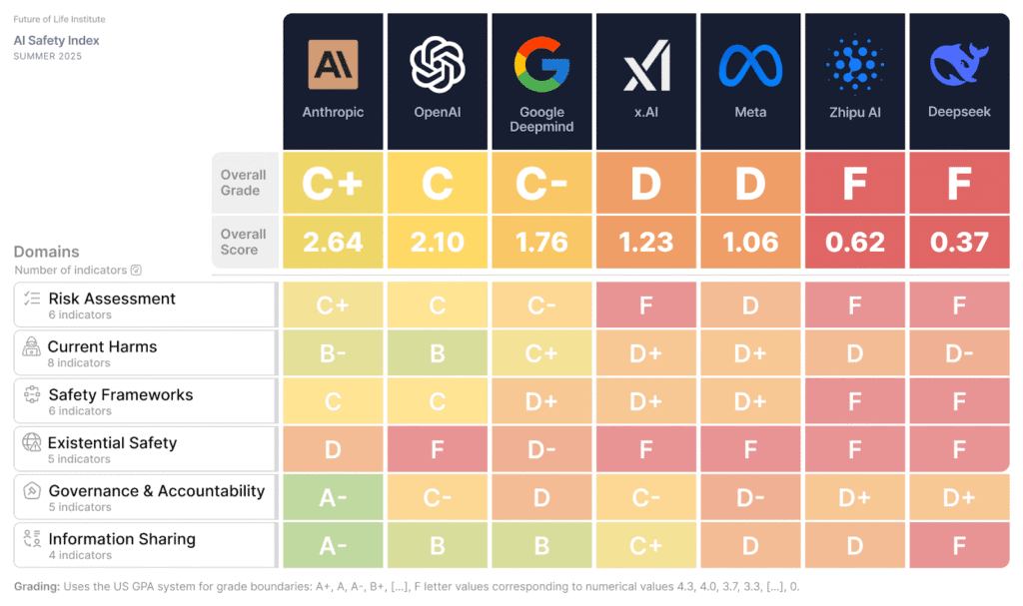Click the Risk Assessment checklist icon

[32, 299]
